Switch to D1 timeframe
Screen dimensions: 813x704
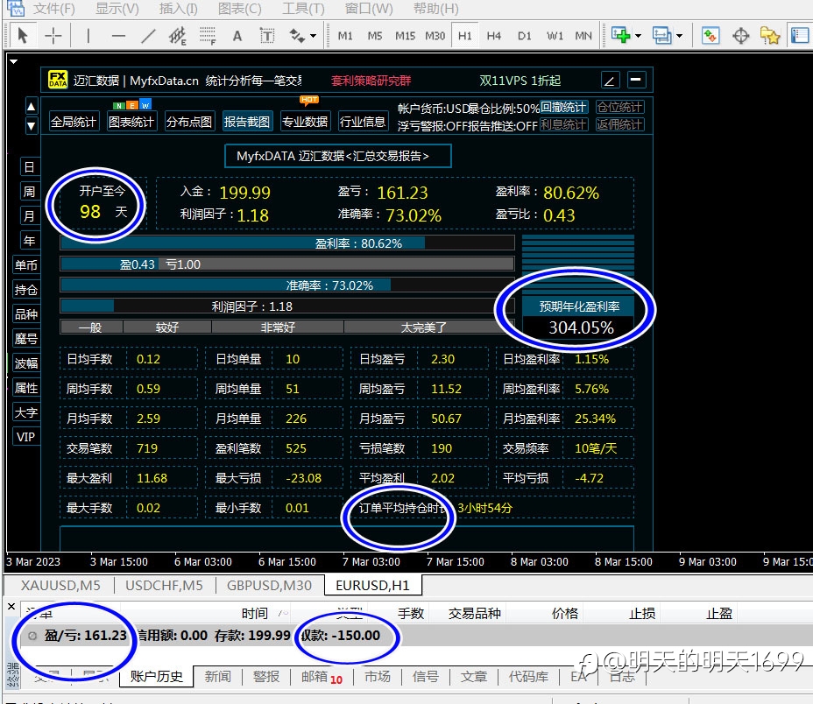pyautogui.click(x=524, y=36)
